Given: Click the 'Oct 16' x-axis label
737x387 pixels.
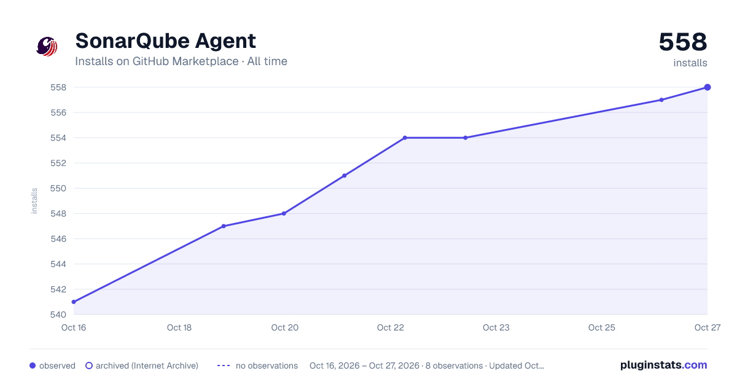Looking at the screenshot, I should coord(74,327).
